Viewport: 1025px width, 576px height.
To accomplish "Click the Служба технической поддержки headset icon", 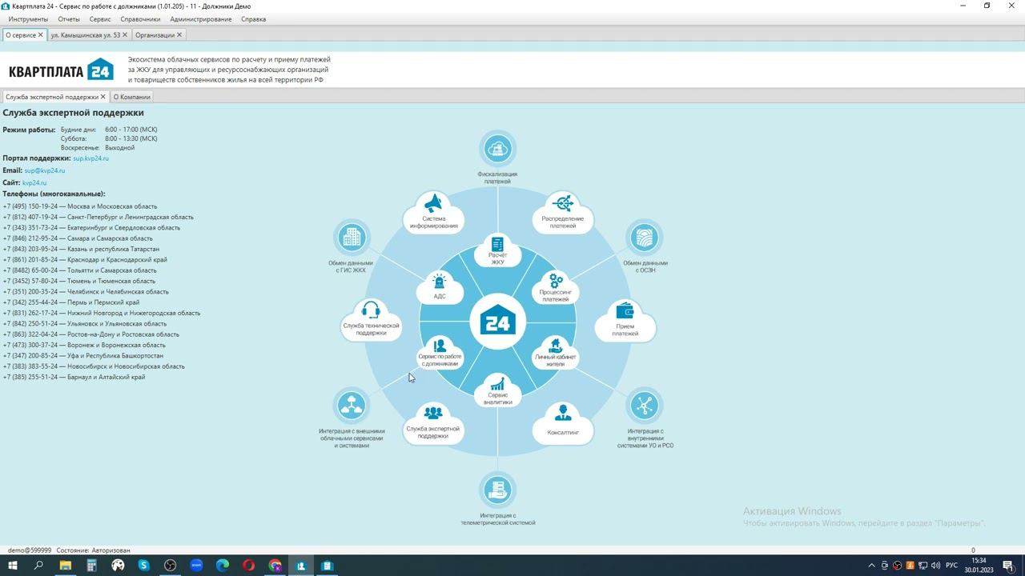I will tap(371, 310).
